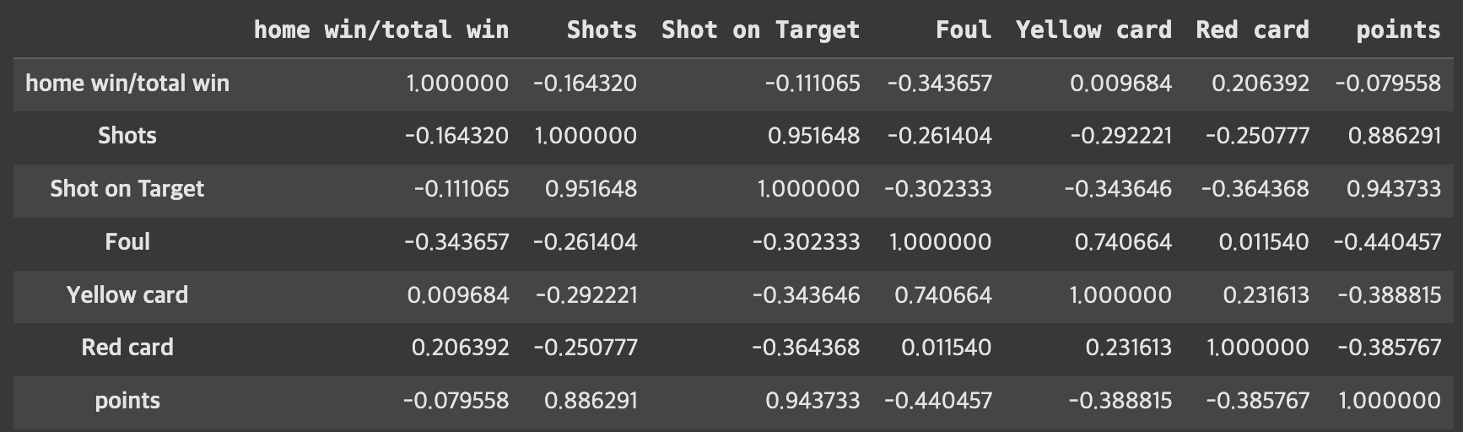Click the 'Red card' row label

[x=127, y=348]
